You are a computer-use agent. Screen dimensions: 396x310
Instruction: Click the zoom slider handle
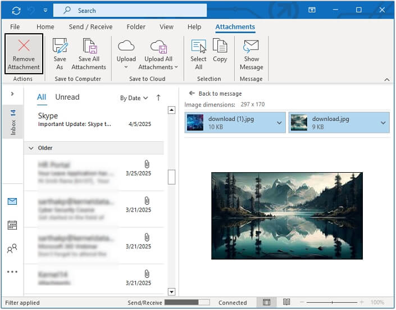[x=332, y=303]
